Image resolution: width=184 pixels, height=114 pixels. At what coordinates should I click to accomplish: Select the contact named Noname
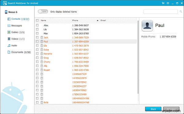click(48, 54)
